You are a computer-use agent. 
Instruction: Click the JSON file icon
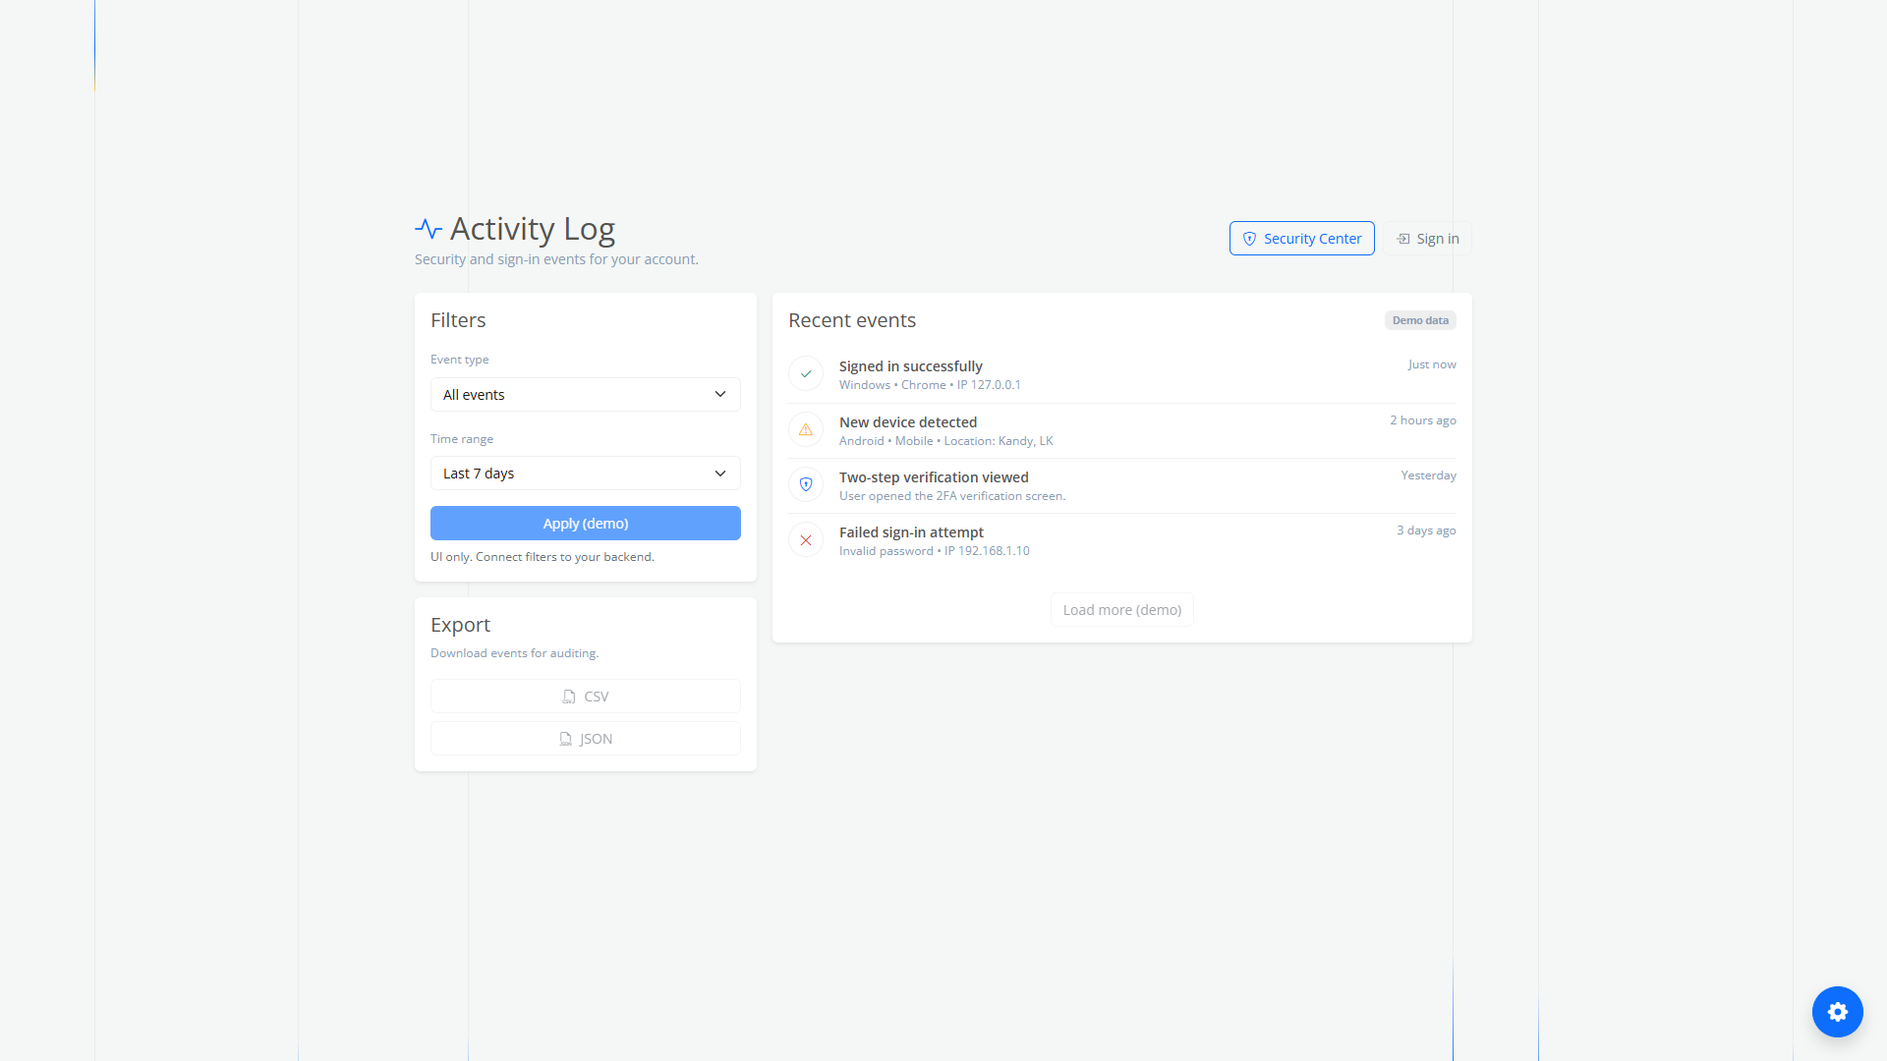[565, 739]
